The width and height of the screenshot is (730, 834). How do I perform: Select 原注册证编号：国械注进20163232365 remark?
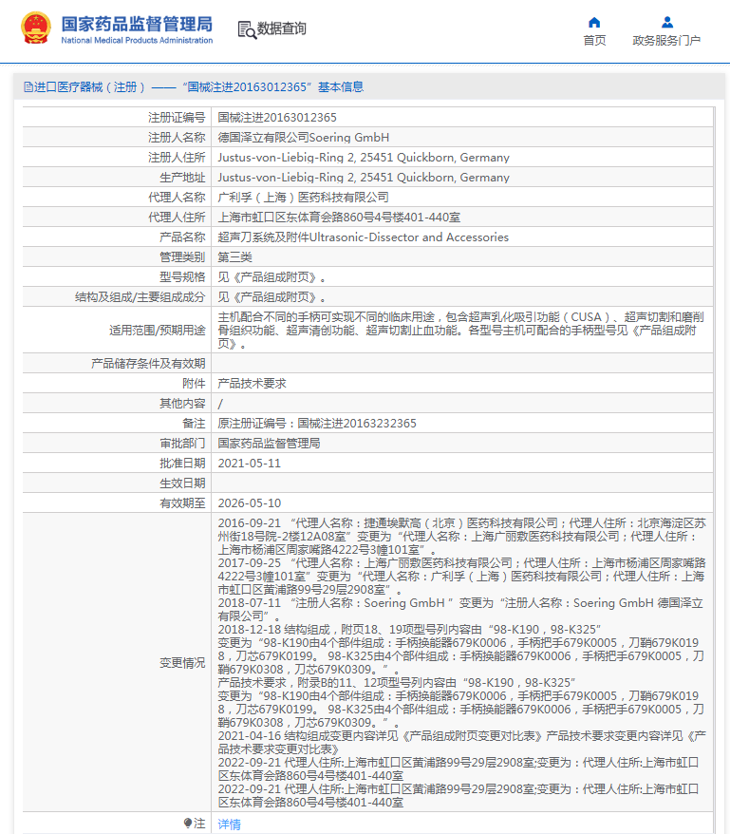pyautogui.click(x=317, y=424)
